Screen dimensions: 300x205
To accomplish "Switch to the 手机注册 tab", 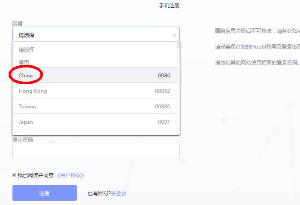I will point(169,6).
